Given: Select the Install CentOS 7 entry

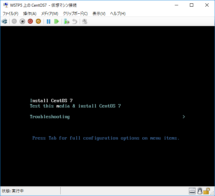Looking at the screenshot, I should pyautogui.click(x=51, y=101).
